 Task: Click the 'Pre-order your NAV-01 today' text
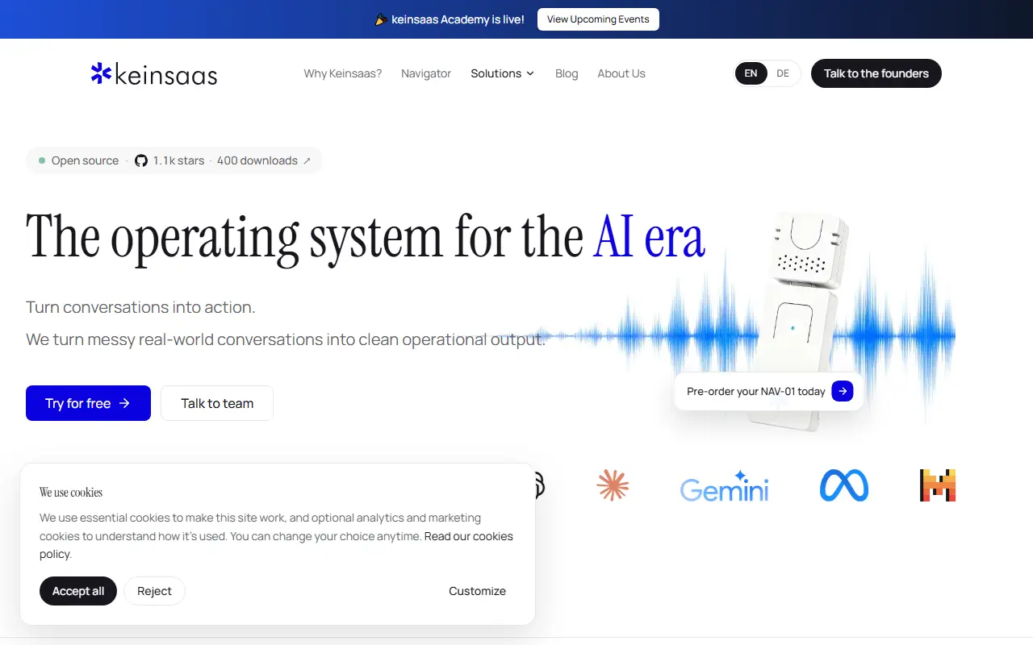[756, 391]
